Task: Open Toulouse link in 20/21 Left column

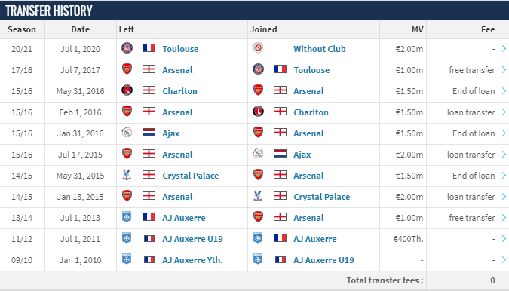Action: [x=180, y=49]
